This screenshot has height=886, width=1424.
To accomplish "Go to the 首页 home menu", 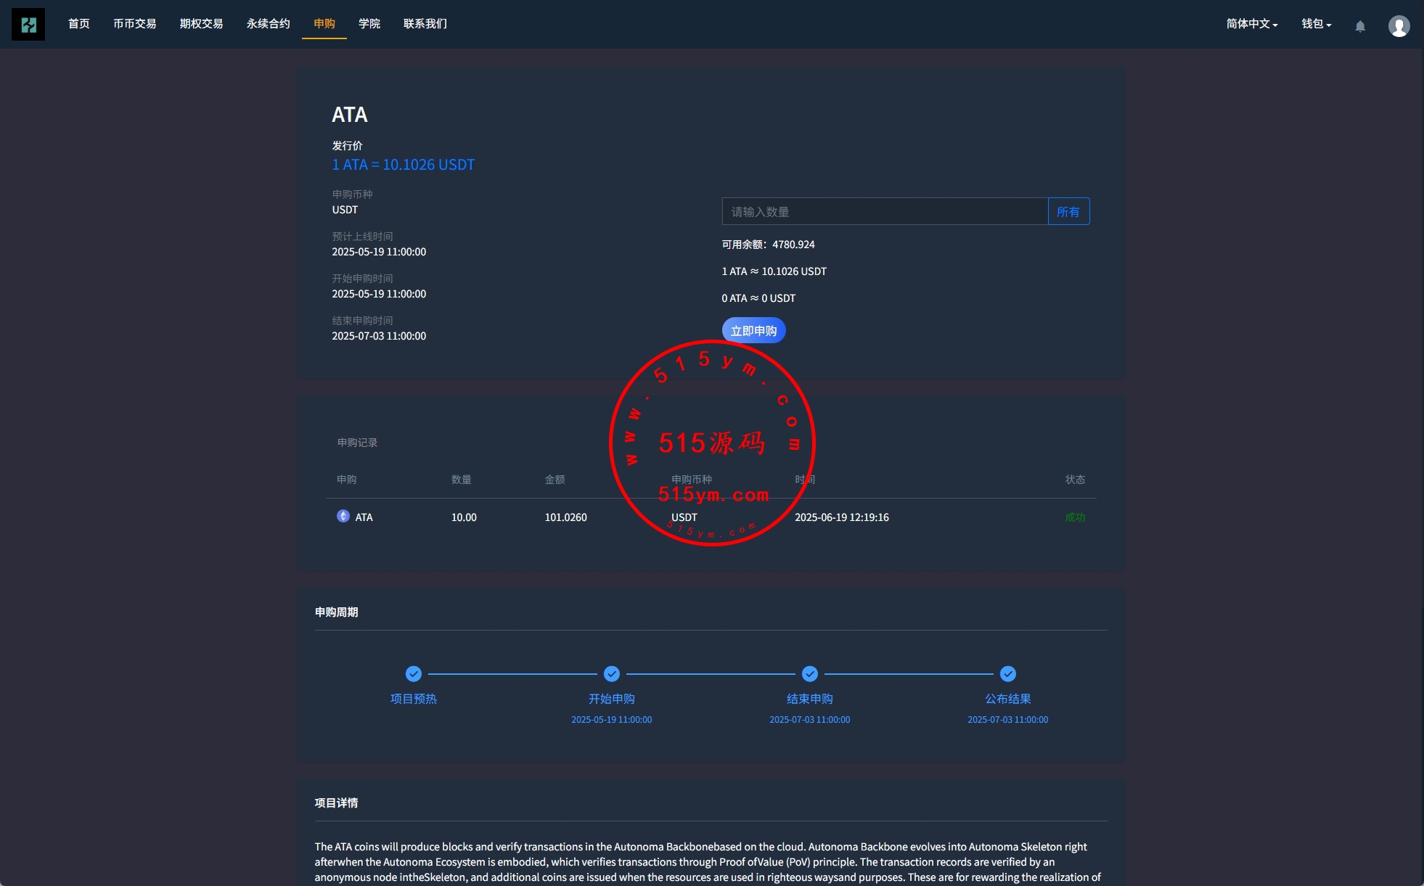I will coord(79,24).
